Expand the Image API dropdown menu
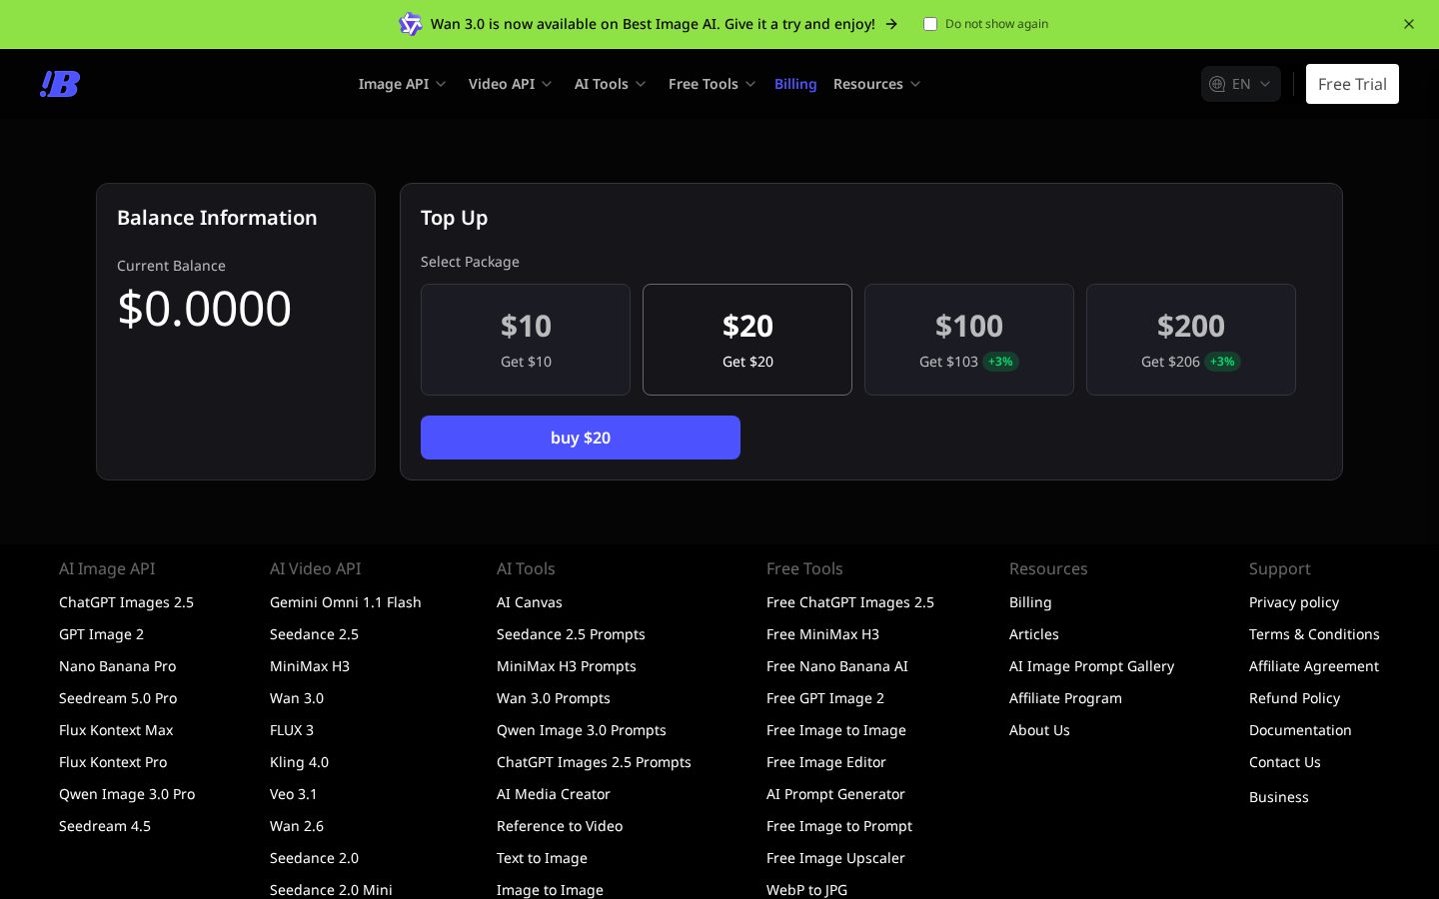Screen dimensions: 1439x899 point(402,84)
